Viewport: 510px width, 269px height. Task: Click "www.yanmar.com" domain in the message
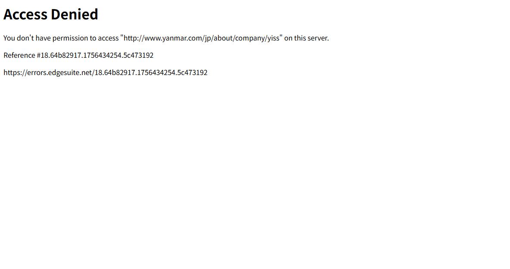171,38
